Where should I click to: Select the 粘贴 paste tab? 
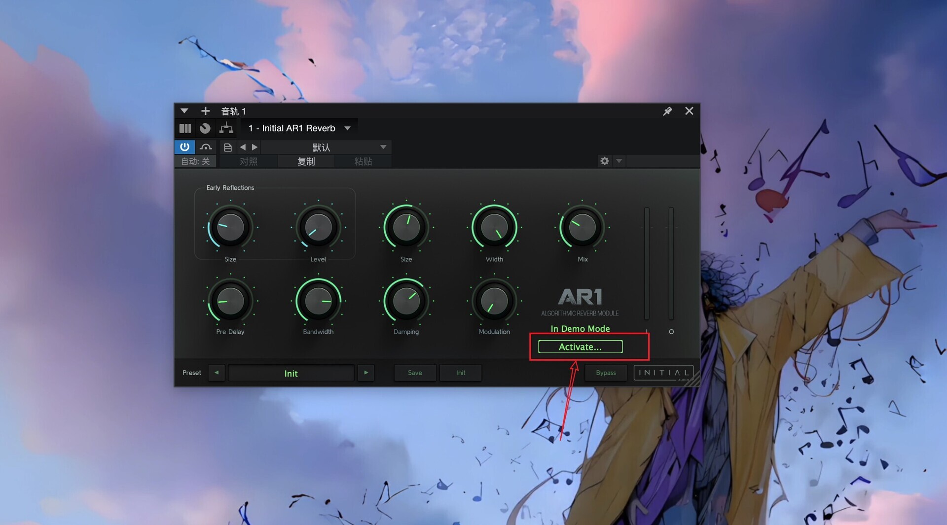click(363, 161)
